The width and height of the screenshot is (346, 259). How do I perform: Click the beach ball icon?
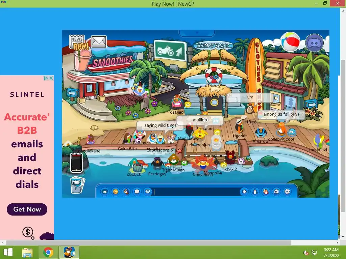click(290, 42)
